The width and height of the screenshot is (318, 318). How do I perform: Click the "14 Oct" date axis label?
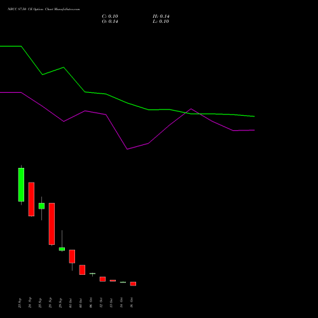[121, 303]
